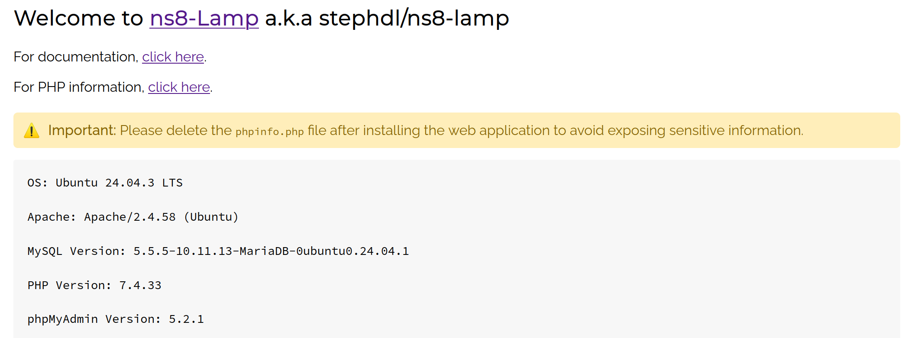Image resolution: width=905 pixels, height=338 pixels.
Task: Click the 'stephdl/ns8-lamp' heading text
Action: coord(414,19)
